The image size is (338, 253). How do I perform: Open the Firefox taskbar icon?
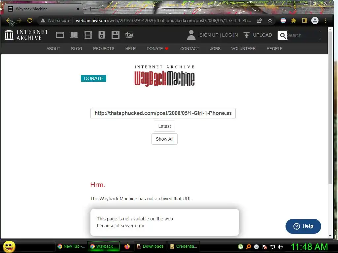tap(127, 246)
